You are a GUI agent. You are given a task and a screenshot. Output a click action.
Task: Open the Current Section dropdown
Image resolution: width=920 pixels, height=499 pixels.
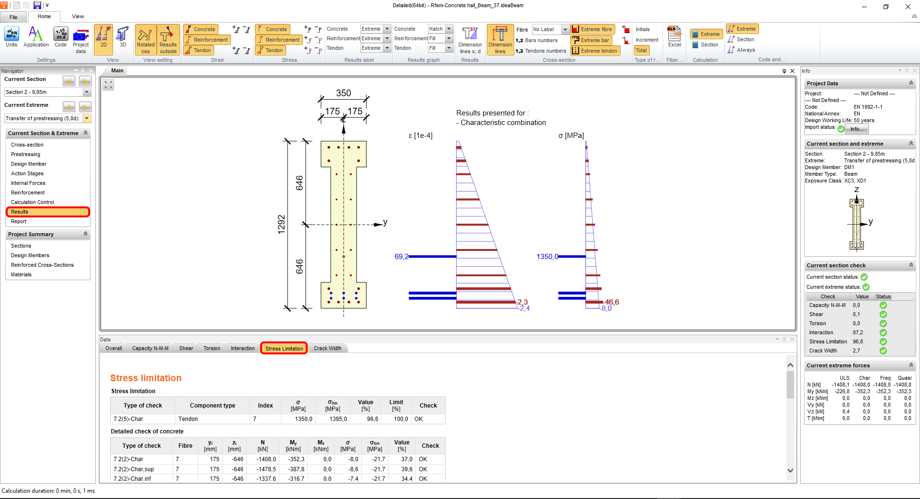pos(87,92)
